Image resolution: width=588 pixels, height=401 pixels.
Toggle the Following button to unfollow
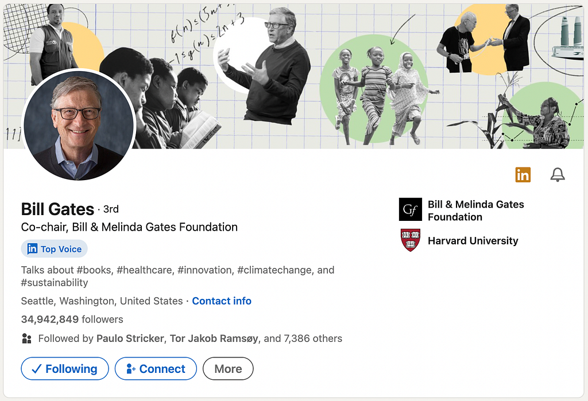[65, 369]
